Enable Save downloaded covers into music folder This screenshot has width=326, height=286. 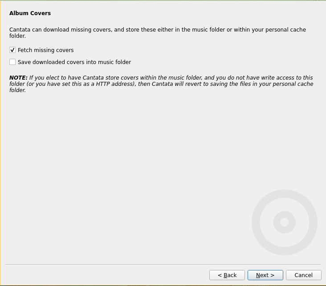coord(12,62)
